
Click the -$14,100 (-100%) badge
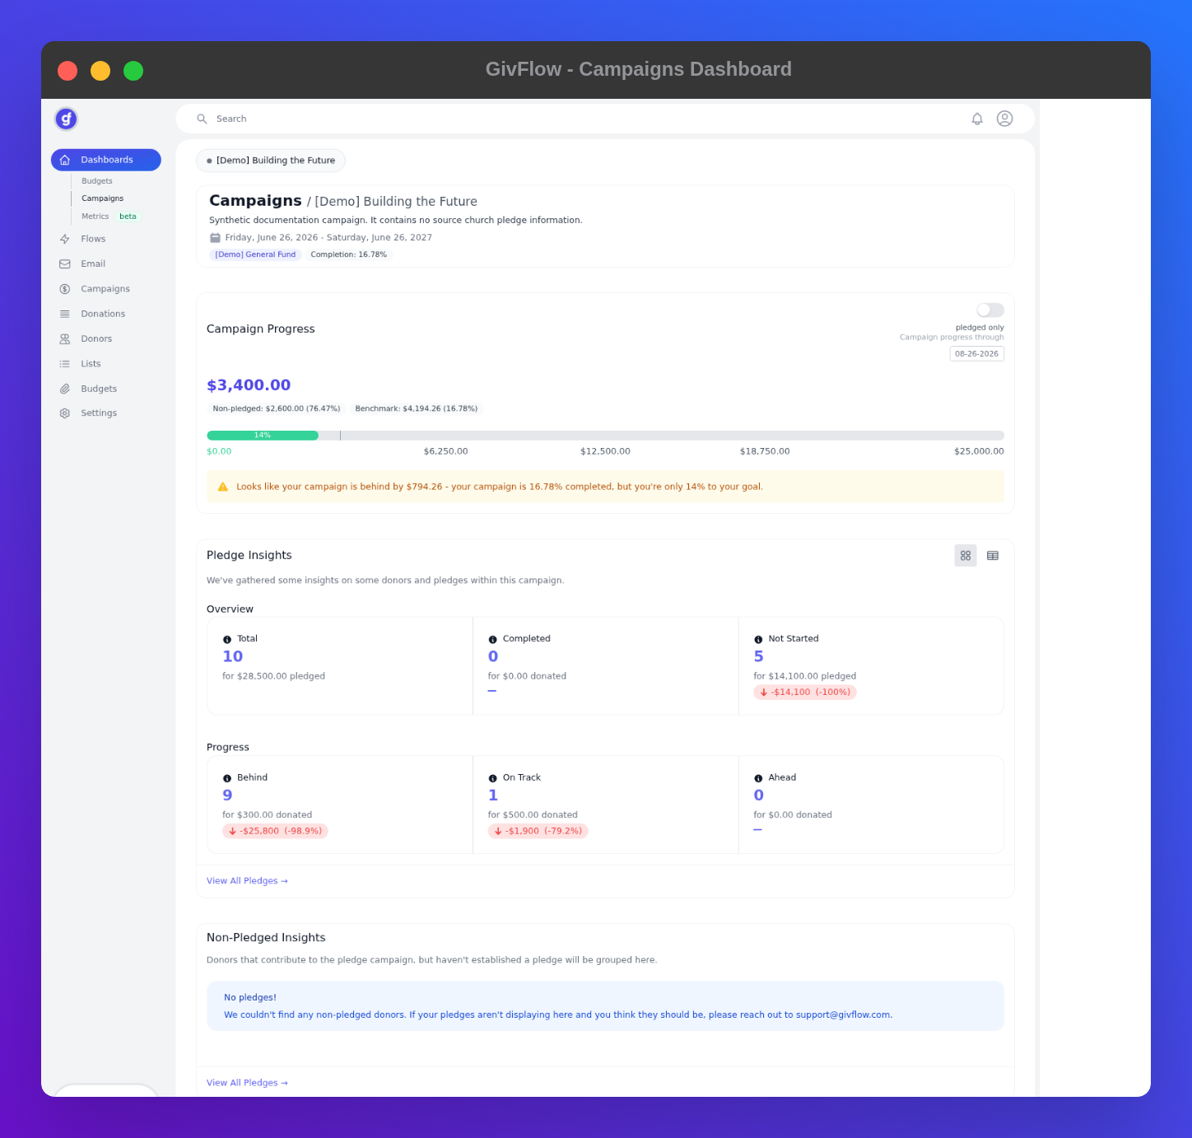[x=805, y=693]
